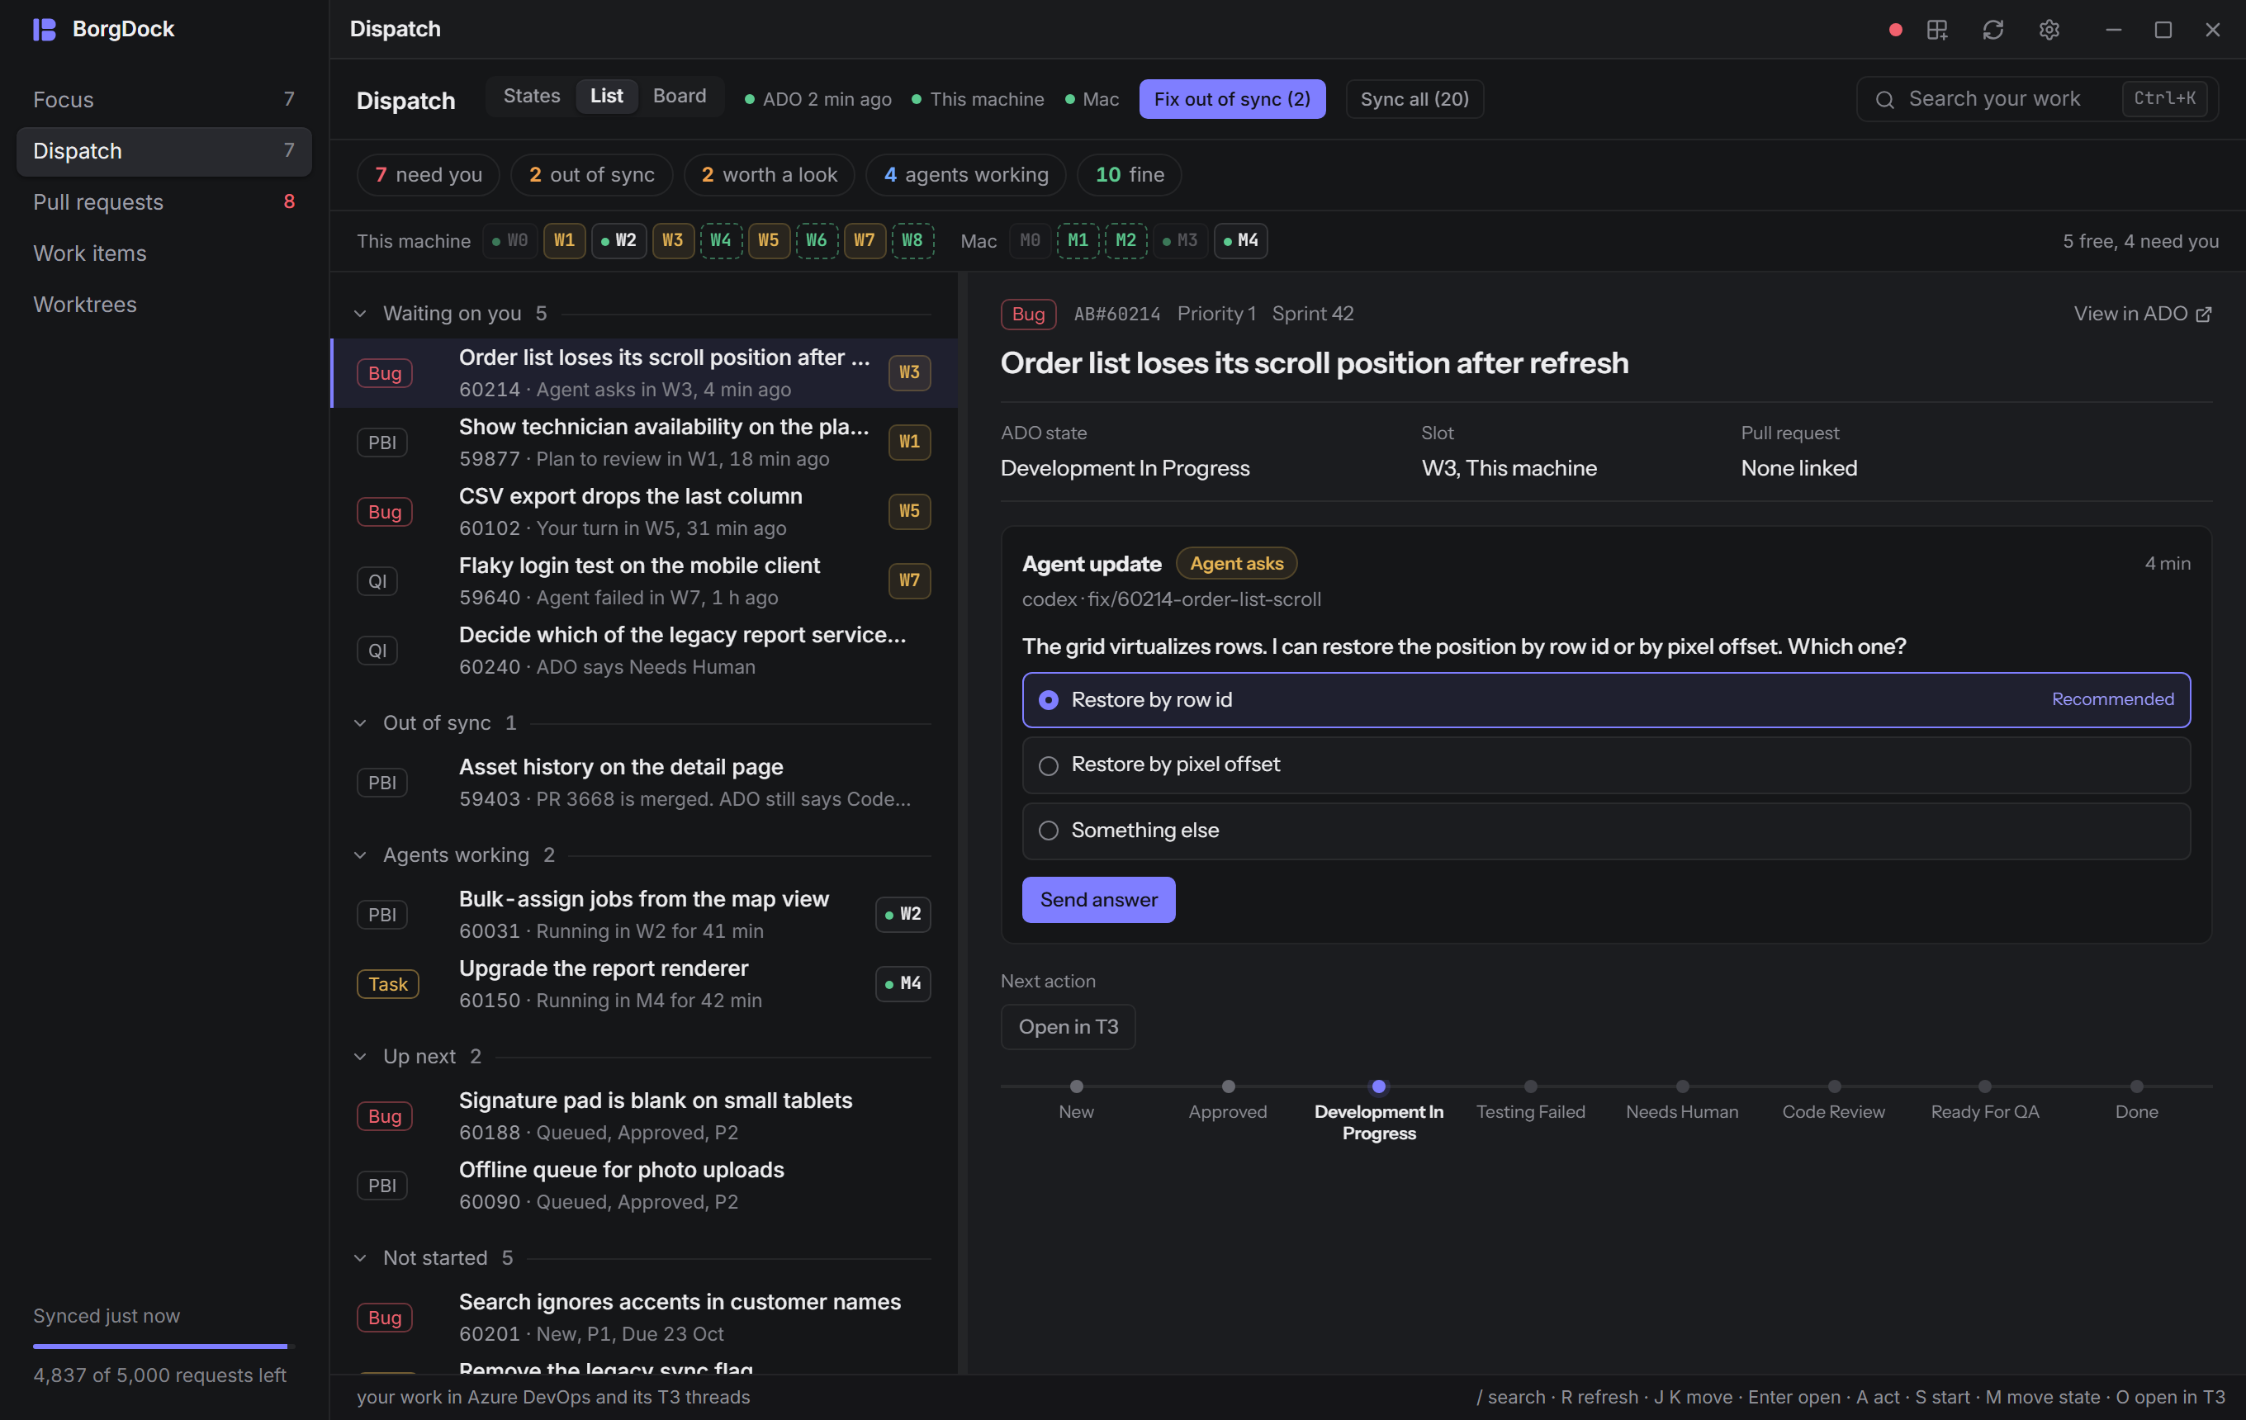The image size is (2246, 1420).
Task: Click the search magnifier icon
Action: point(1884,100)
